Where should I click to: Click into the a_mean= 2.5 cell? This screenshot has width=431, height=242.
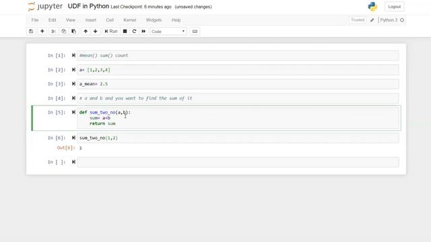[x=238, y=83]
